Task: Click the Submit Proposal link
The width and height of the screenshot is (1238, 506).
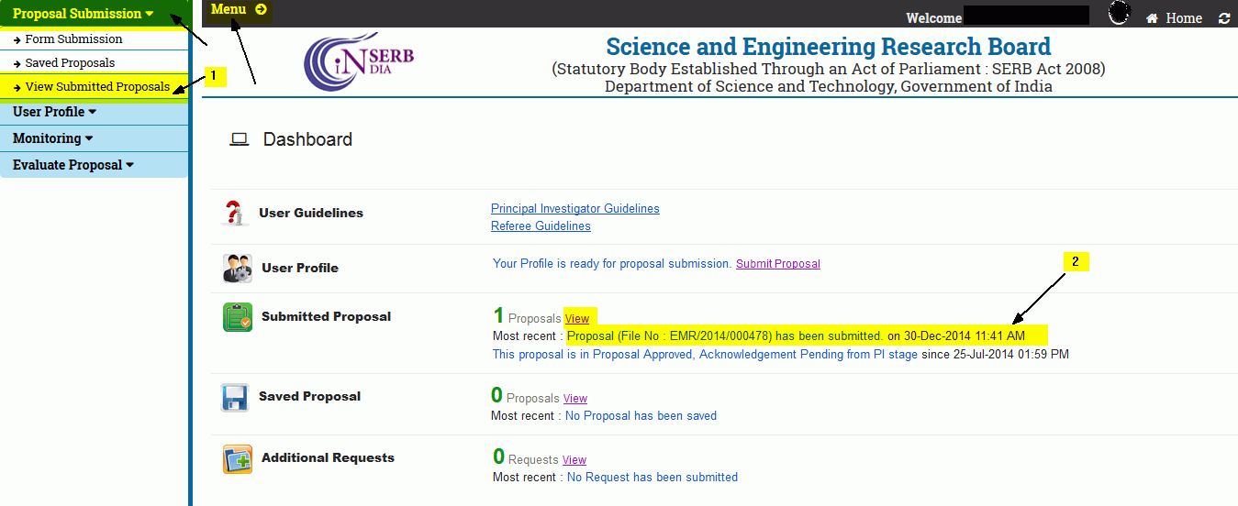Action: [x=777, y=264]
